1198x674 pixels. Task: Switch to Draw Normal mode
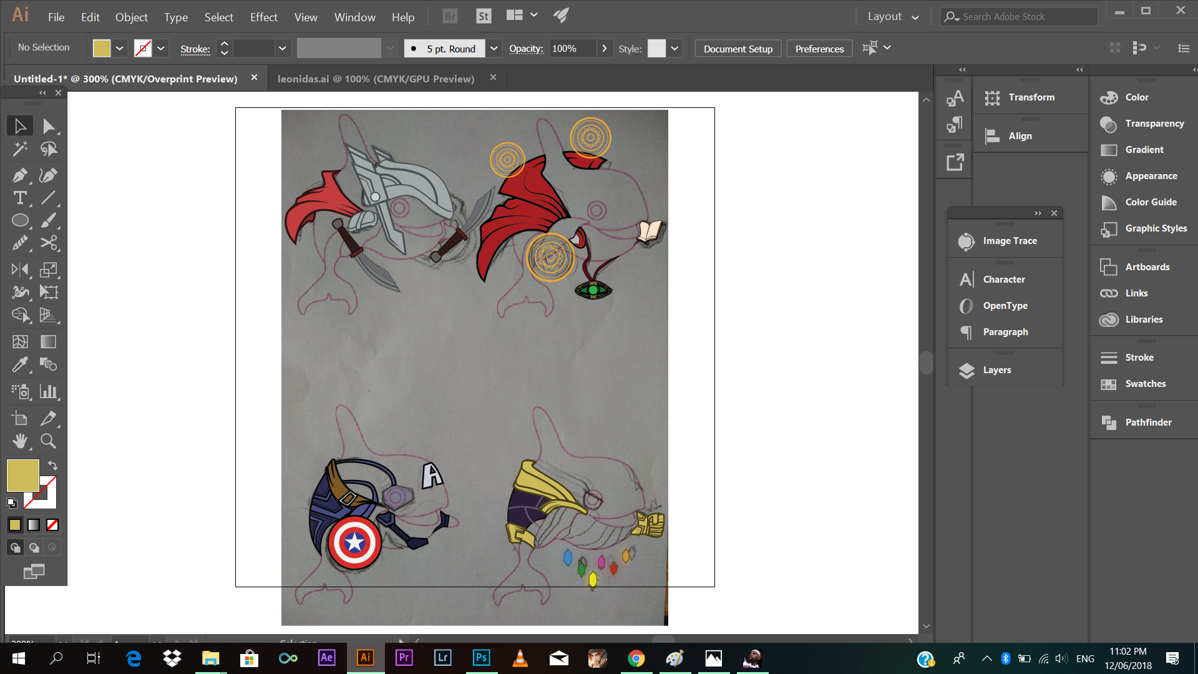[x=15, y=547]
